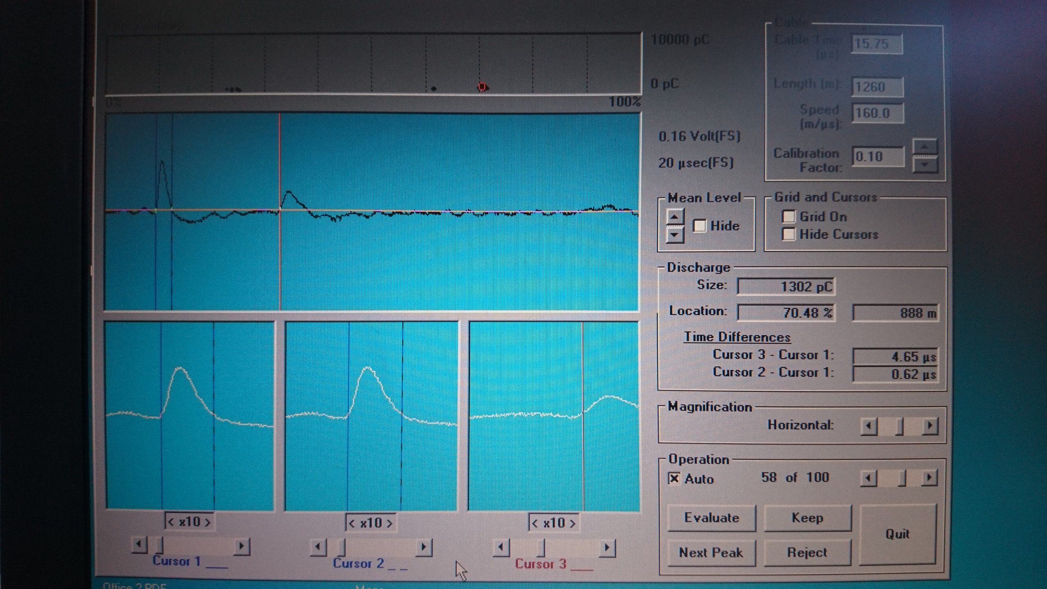Increase the Calibration Factor with up arrow
Viewport: 1047px width, 589px height.
click(x=925, y=146)
